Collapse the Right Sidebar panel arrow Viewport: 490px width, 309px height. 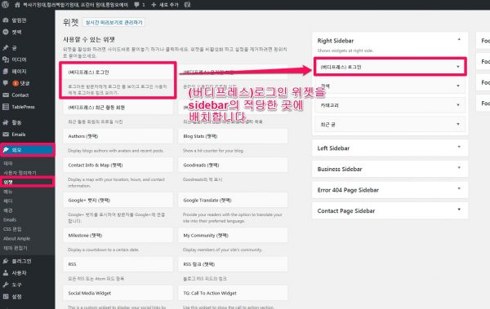coord(459,40)
